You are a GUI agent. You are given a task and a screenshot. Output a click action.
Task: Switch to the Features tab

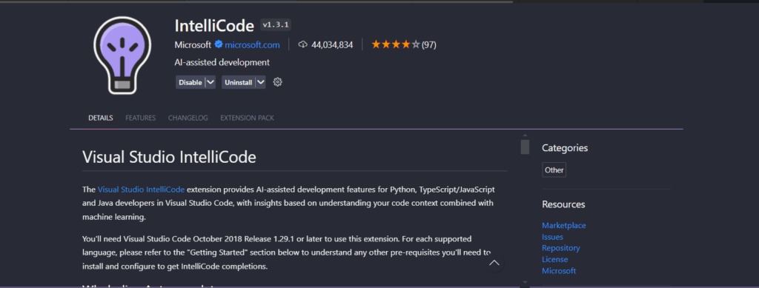[x=140, y=118]
